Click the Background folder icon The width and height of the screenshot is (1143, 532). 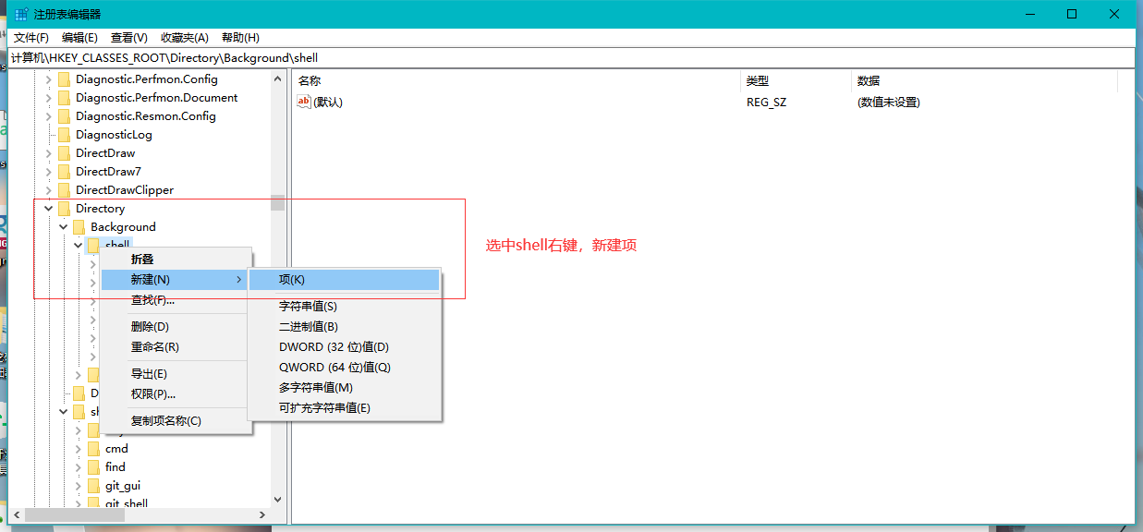(x=79, y=227)
